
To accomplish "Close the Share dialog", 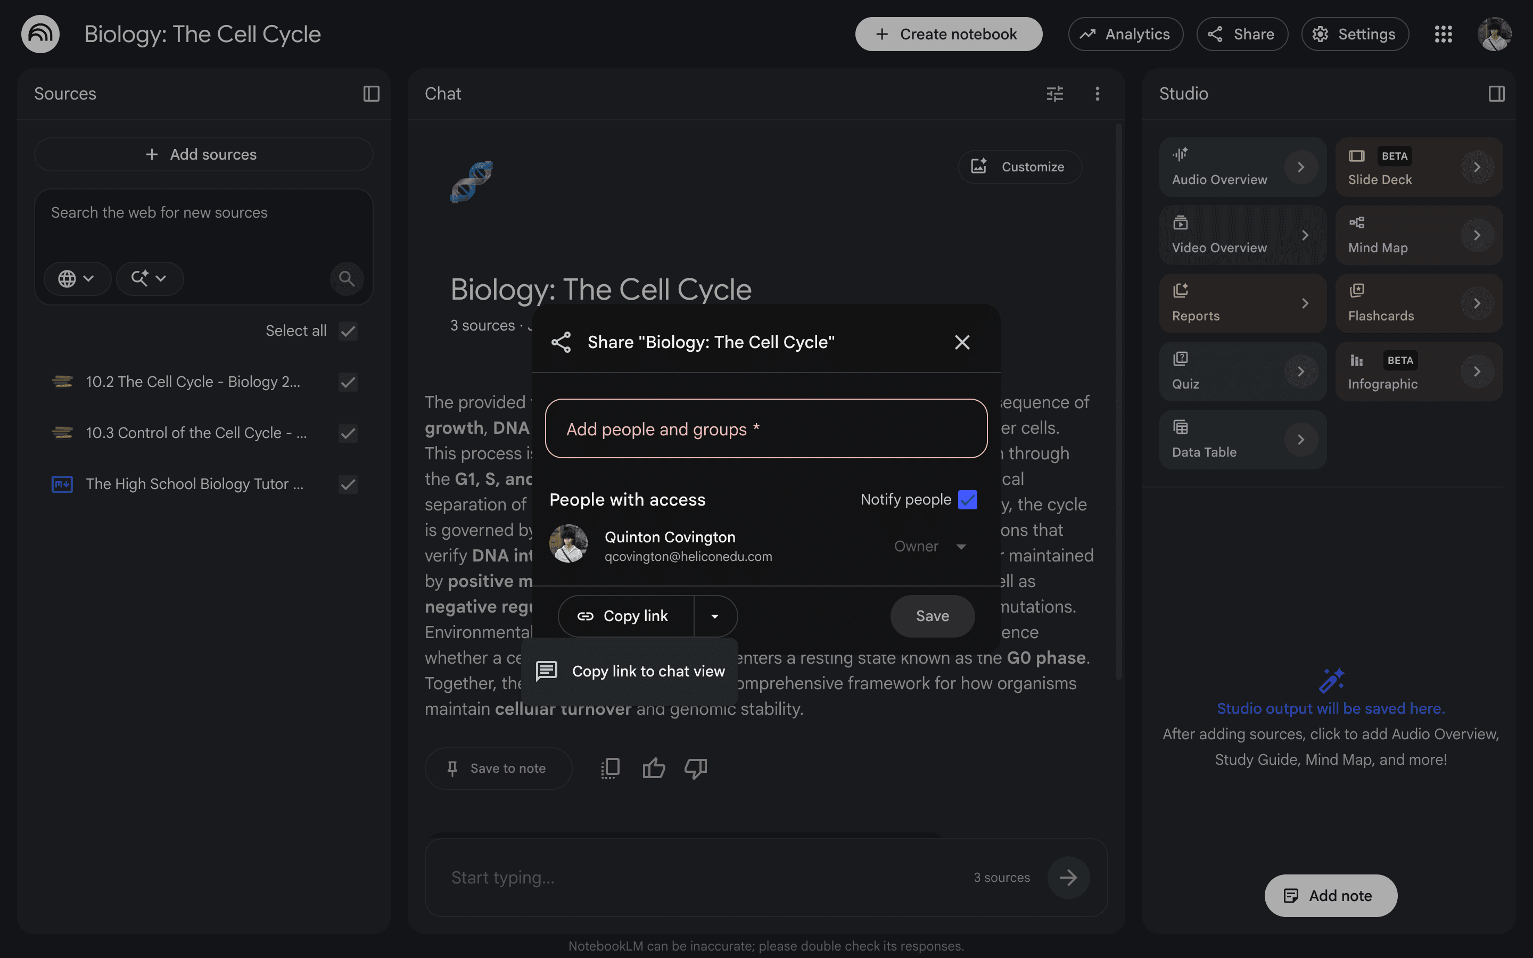I will tap(962, 342).
